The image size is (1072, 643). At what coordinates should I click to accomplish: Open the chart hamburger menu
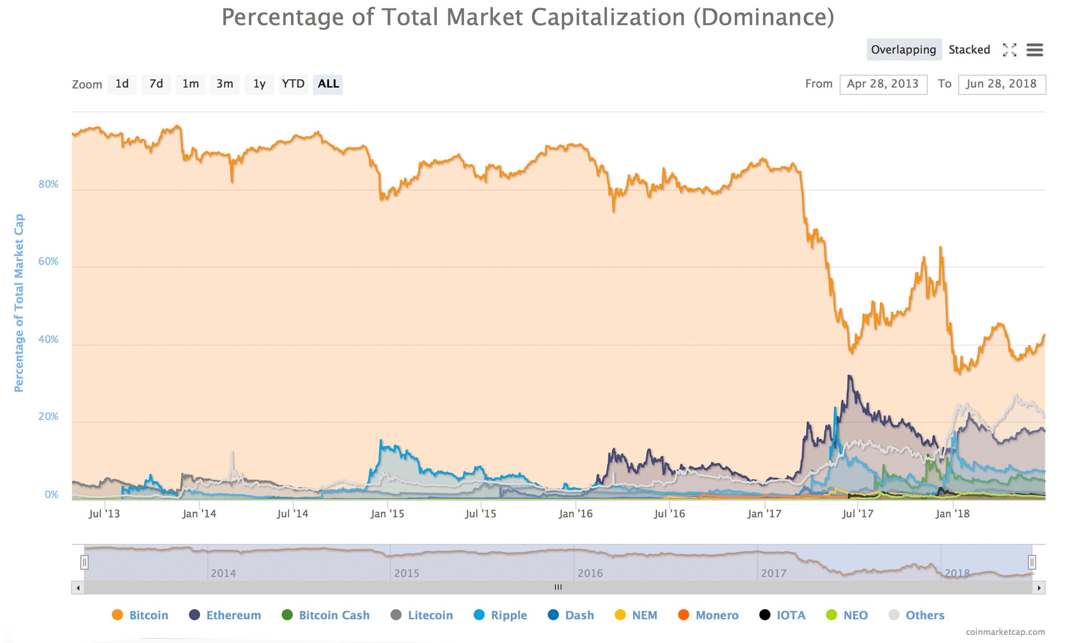pos(1035,50)
